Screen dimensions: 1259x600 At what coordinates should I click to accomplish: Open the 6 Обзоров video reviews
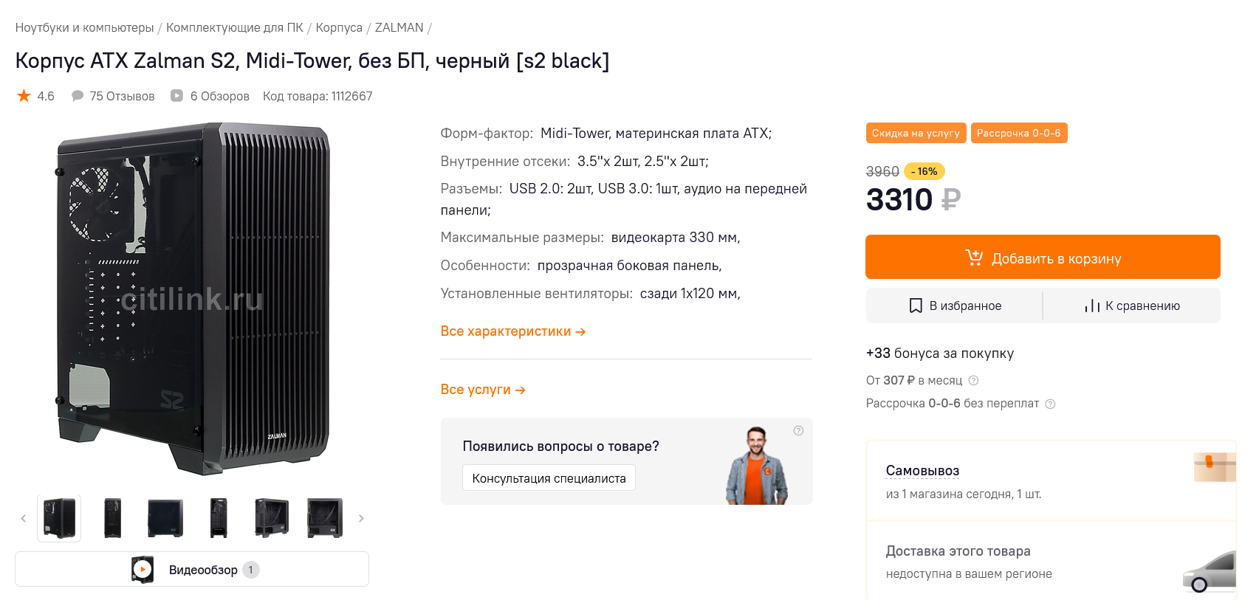(x=219, y=96)
